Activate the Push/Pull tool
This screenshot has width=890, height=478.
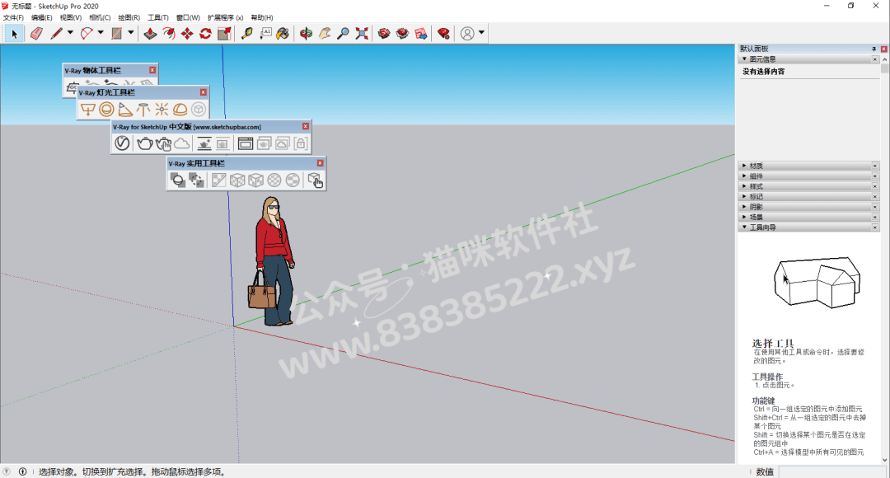(150, 34)
